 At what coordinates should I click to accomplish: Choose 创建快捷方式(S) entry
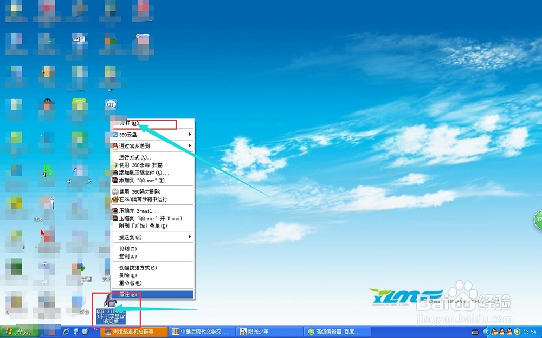click(152, 267)
